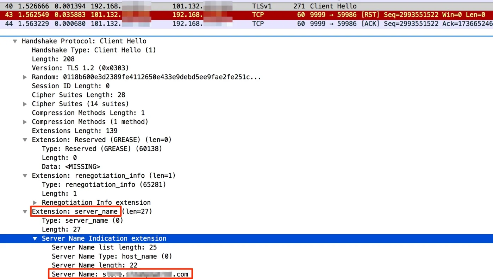Click the TLSv1 protocol cell in packet 40
The image size is (493, 279).
click(262, 6)
